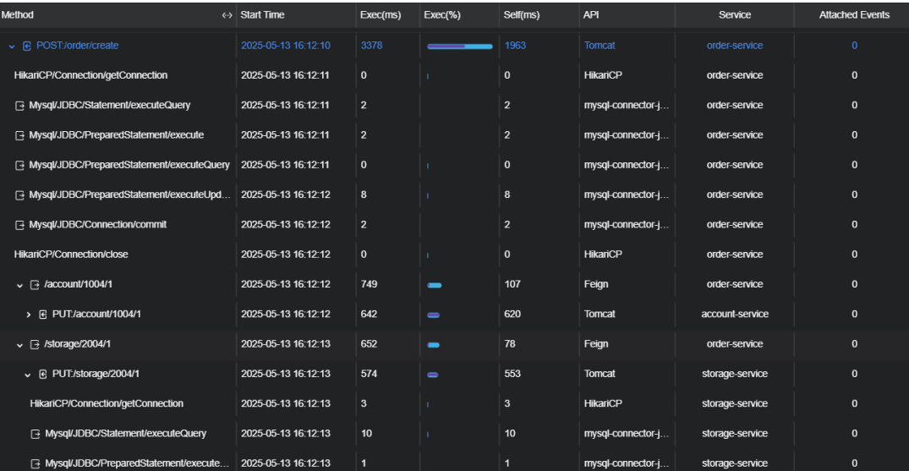Click the order-service link in the POST:/order/create row
Screen dimensions: 909x471
click(735, 46)
